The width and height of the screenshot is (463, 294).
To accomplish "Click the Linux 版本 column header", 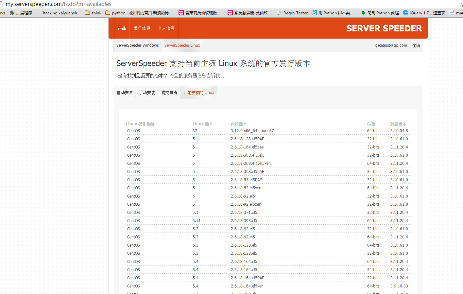I will (x=203, y=124).
